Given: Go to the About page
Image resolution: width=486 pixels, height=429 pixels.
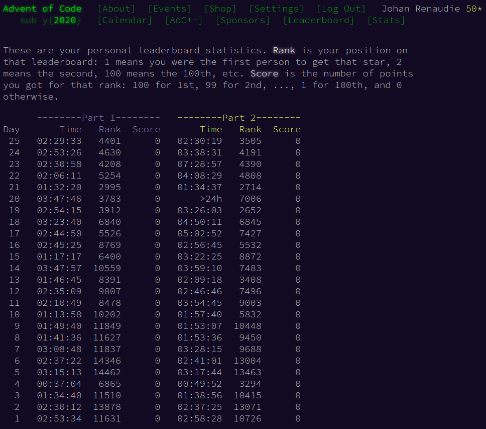Looking at the screenshot, I should point(116,9).
